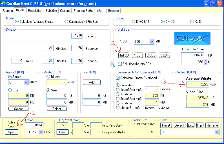Click the Load button under Bits/(Pixel*Frame)
224x144 pixels.
click(x=63, y=132)
